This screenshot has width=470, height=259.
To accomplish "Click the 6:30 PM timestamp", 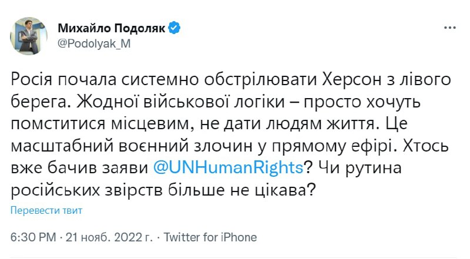I will pos(33,237).
